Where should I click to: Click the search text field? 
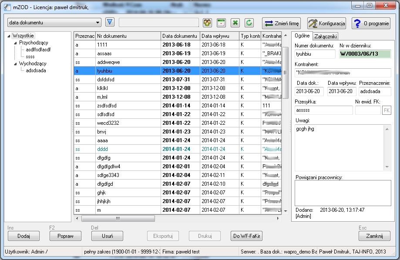pos(159,23)
